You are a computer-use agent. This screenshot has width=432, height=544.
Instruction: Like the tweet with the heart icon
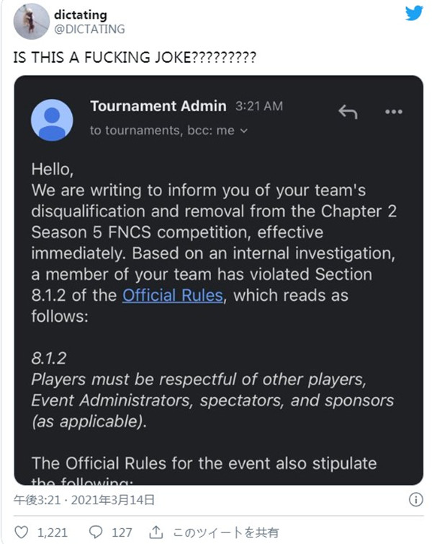(x=21, y=532)
